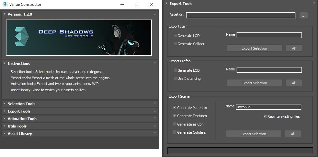Click the Name field containing intro584
Screen dimensions: 318x157
(x=268, y=107)
